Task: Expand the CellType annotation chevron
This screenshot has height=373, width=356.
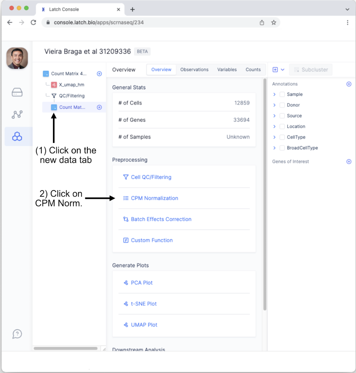Action: [275, 137]
